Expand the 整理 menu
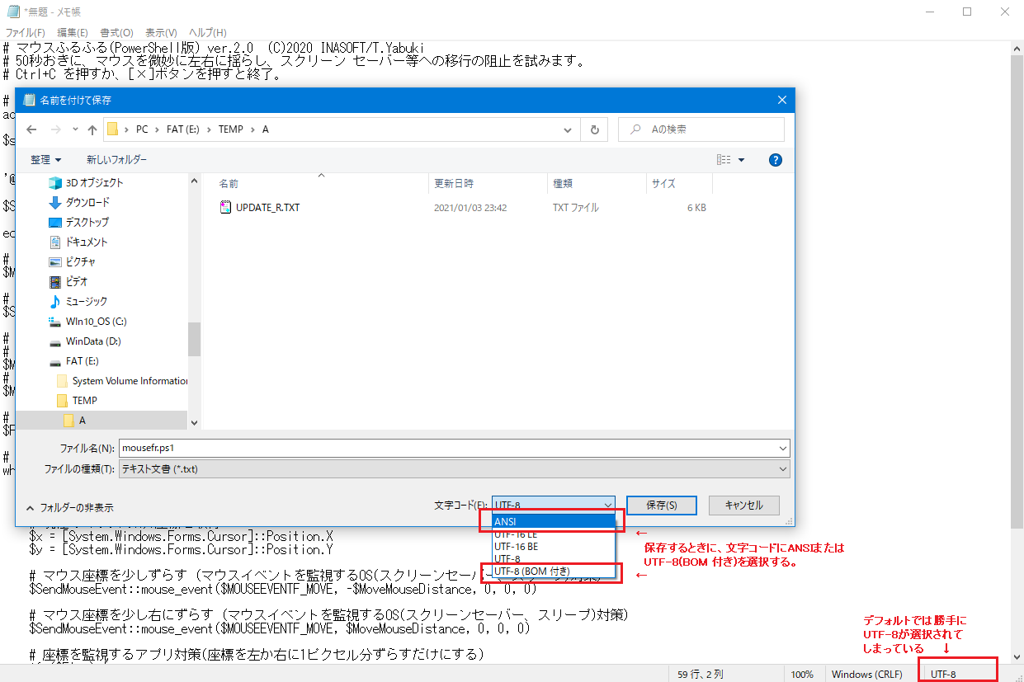The height and width of the screenshot is (682, 1024). coord(45,160)
